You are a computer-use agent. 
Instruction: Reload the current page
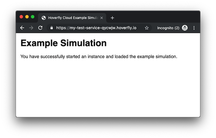pos(40,28)
